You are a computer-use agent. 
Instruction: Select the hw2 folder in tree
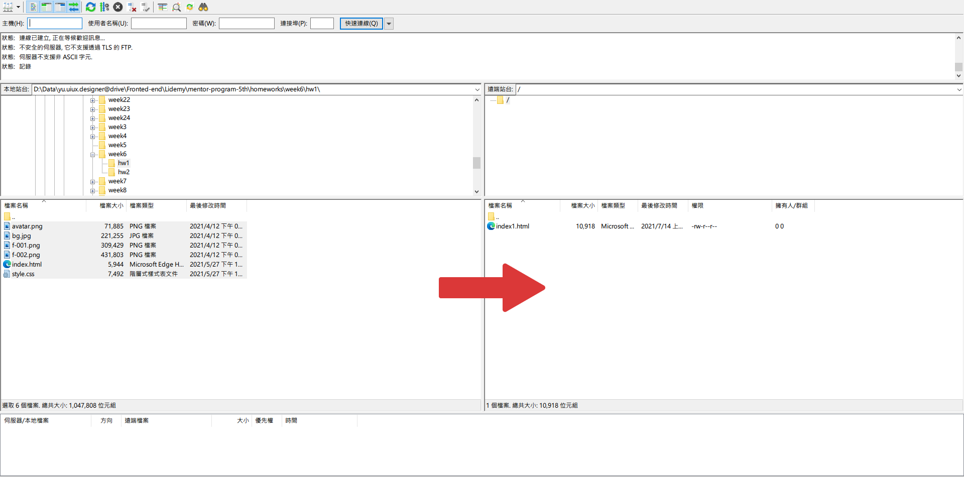[x=124, y=172]
